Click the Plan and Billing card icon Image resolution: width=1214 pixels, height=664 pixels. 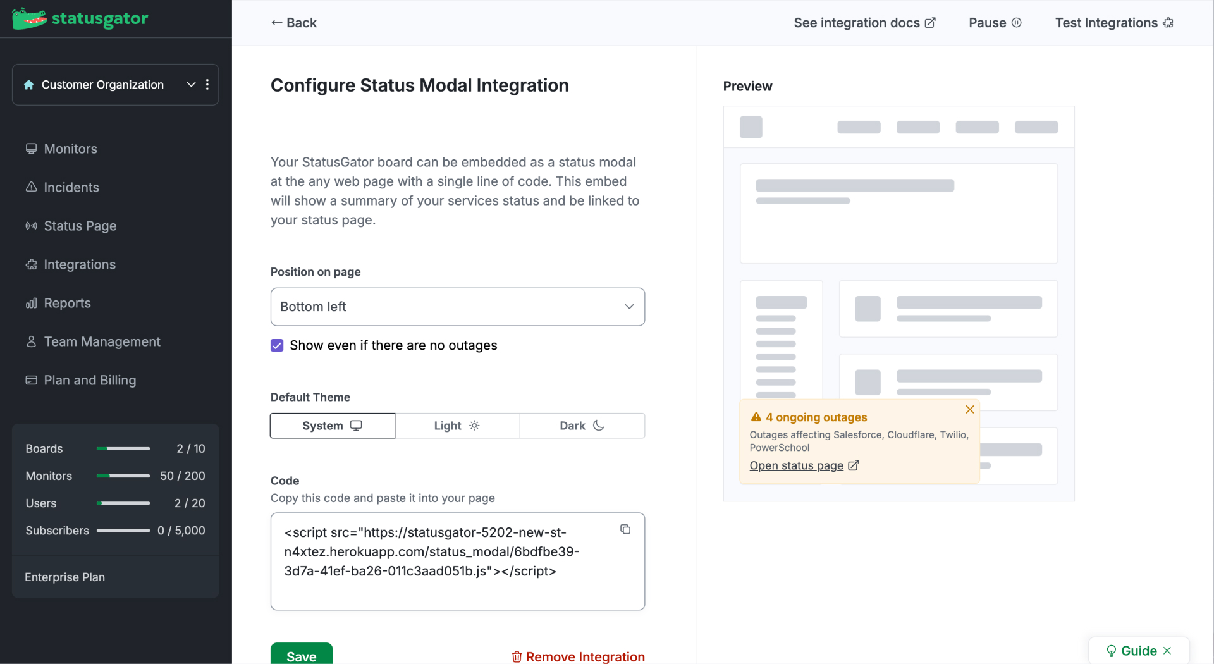[31, 380]
